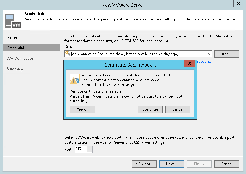Go back with the Previous button
Screen dimensions: 246x174
point(143,164)
